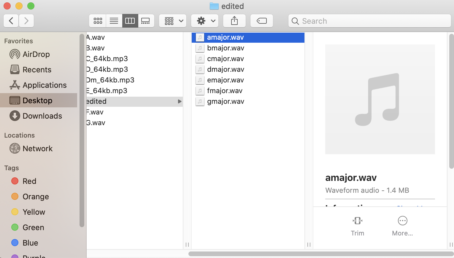The width and height of the screenshot is (454, 258).
Task: Click the search magnifier icon
Action: 295,21
